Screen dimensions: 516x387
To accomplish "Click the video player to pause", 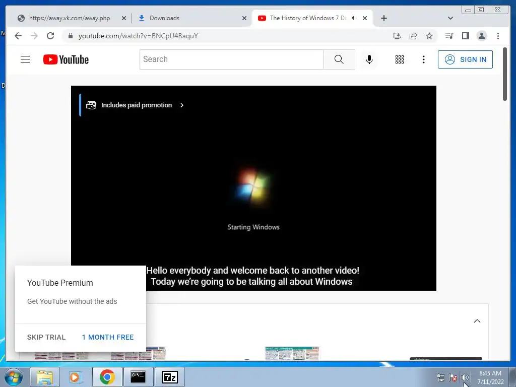I will pos(253,188).
